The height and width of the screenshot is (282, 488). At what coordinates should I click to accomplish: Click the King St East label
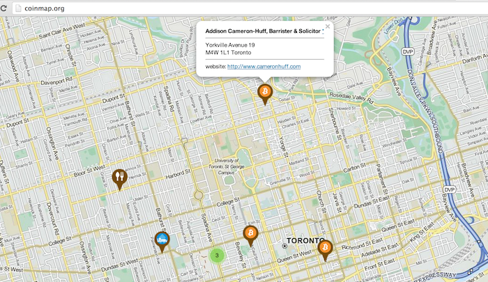tap(421, 233)
